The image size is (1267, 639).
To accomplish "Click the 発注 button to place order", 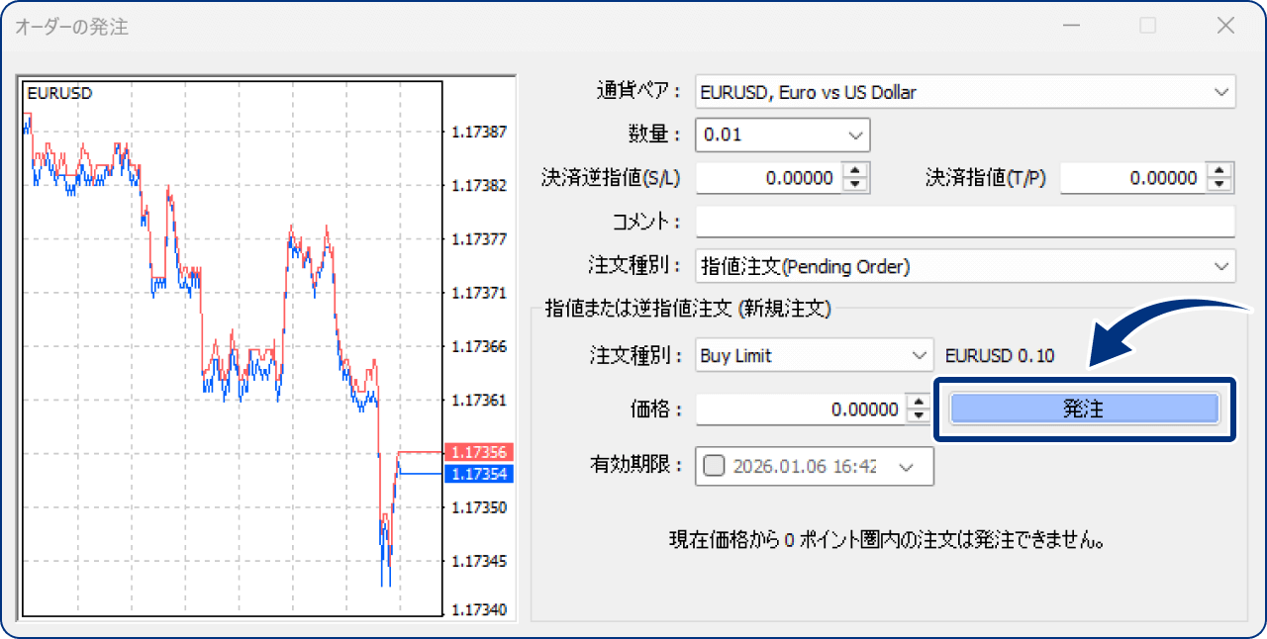I will (x=1084, y=409).
